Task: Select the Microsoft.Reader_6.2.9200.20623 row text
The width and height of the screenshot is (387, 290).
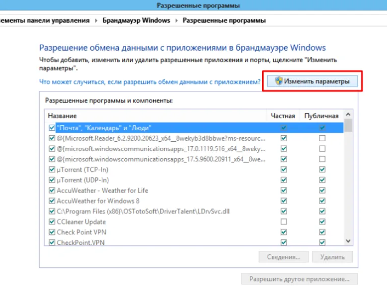Action: point(161,138)
